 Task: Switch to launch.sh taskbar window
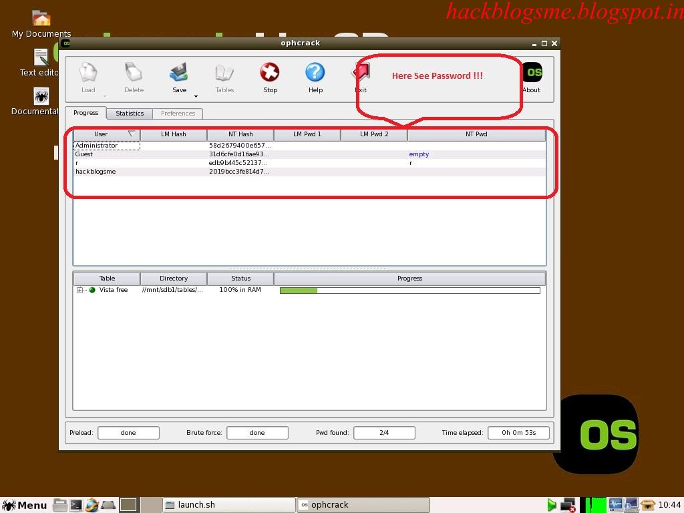(x=229, y=505)
